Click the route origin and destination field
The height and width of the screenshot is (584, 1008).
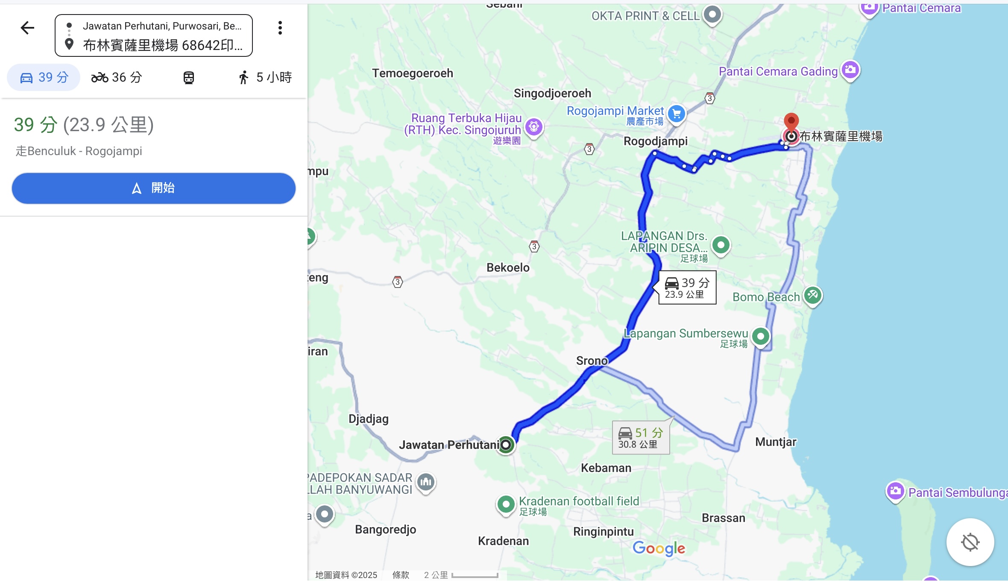pos(154,36)
